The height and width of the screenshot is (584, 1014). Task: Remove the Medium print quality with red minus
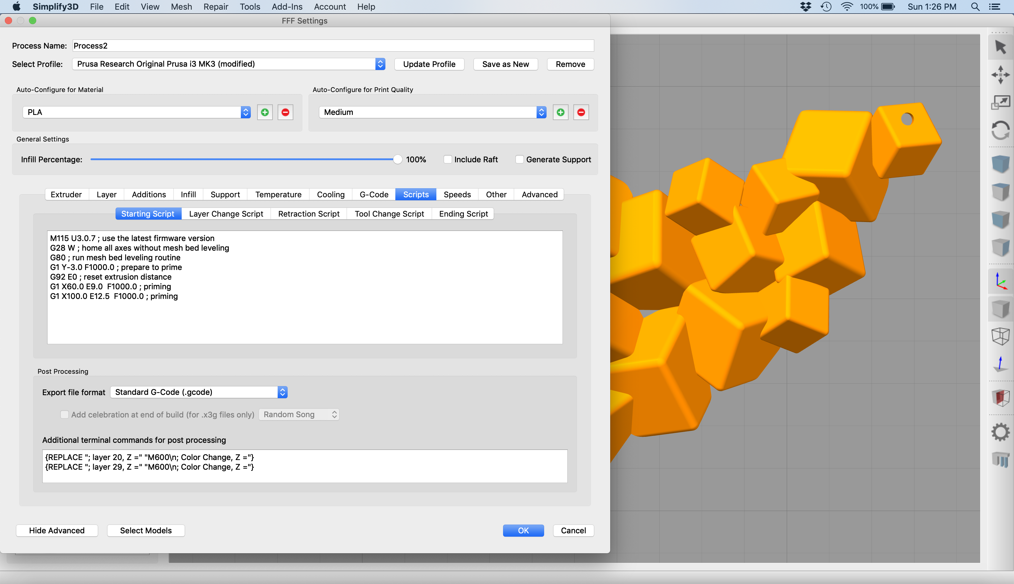coord(581,112)
